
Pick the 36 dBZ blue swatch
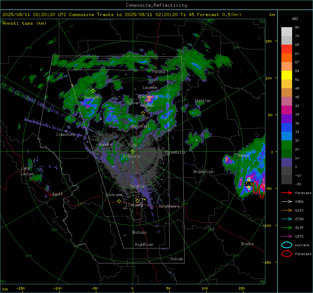coord(287,128)
